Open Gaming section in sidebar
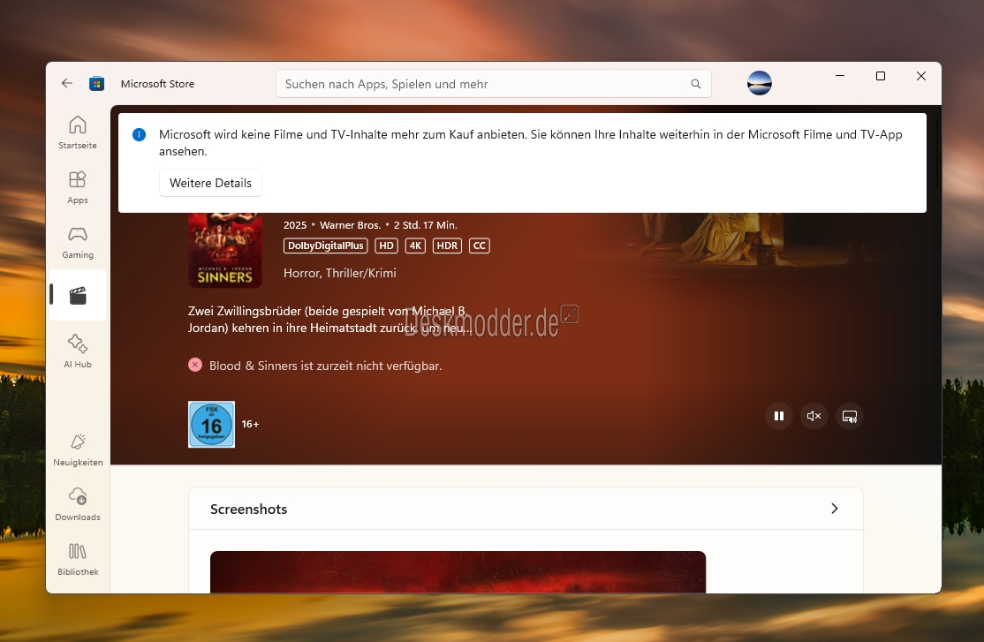Screen dimensions: 984x642 coord(78,242)
